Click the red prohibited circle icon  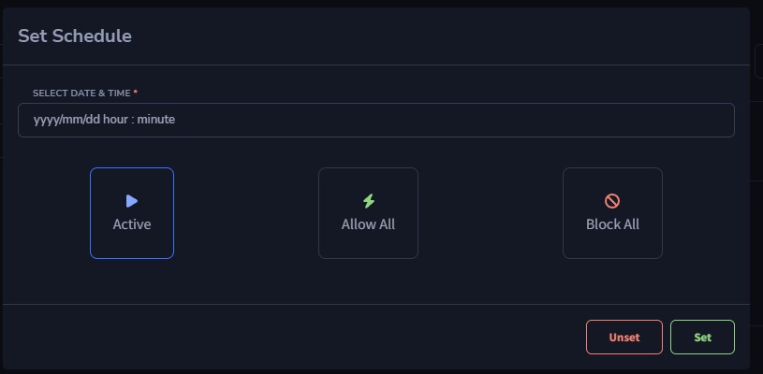pos(612,201)
